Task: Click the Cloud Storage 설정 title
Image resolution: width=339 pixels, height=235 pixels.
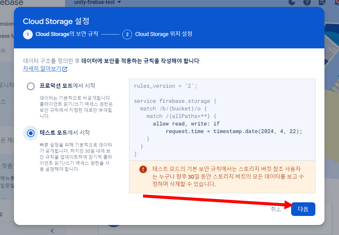Action: point(56,21)
